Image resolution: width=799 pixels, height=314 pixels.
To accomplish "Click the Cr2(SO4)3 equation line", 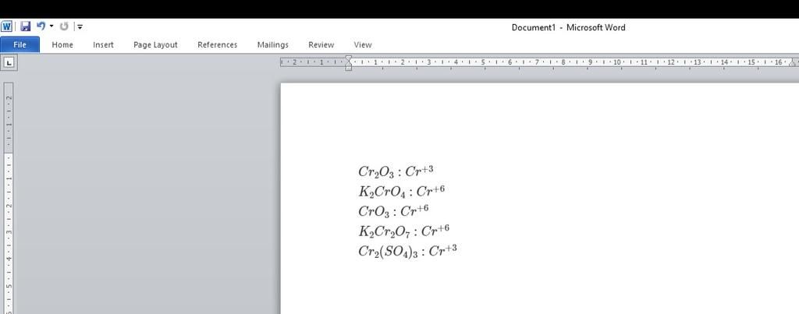I will [x=407, y=251].
